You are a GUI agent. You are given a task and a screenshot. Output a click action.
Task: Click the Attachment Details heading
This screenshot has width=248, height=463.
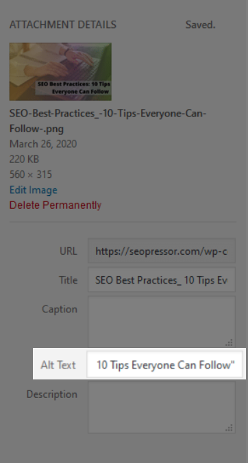(x=63, y=25)
